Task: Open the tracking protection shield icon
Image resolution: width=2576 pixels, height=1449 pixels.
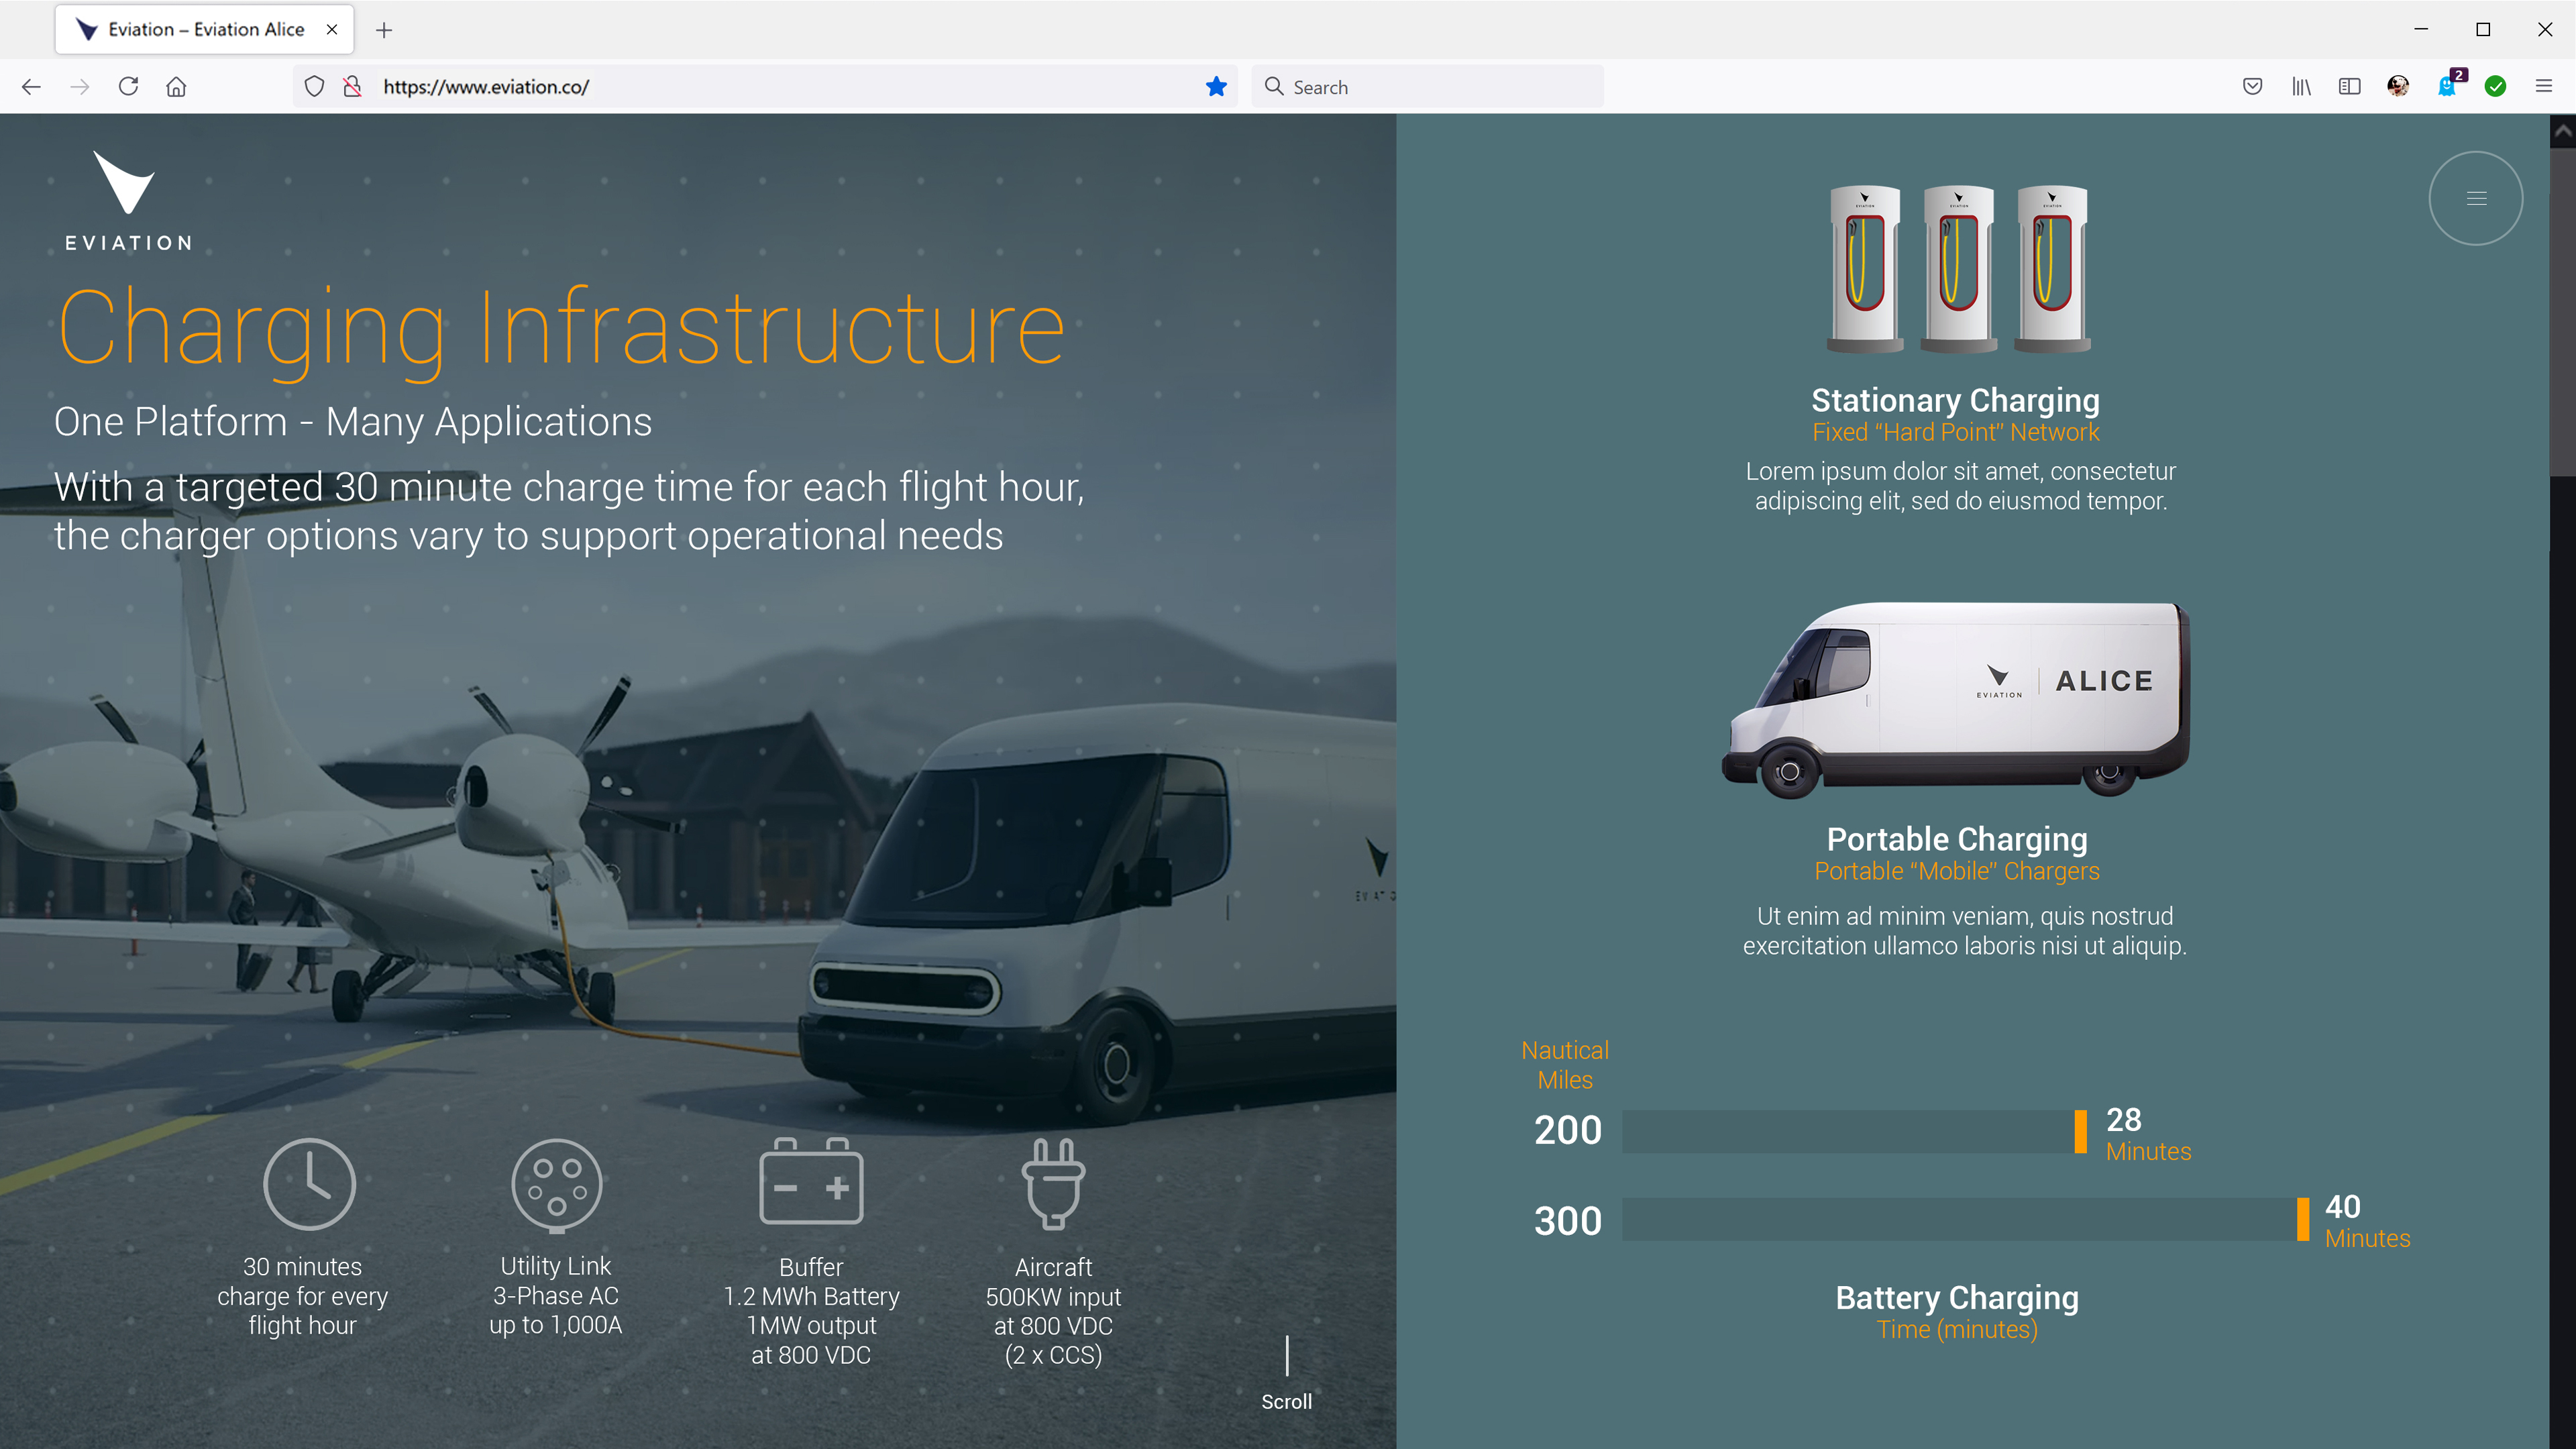Action: point(314,87)
